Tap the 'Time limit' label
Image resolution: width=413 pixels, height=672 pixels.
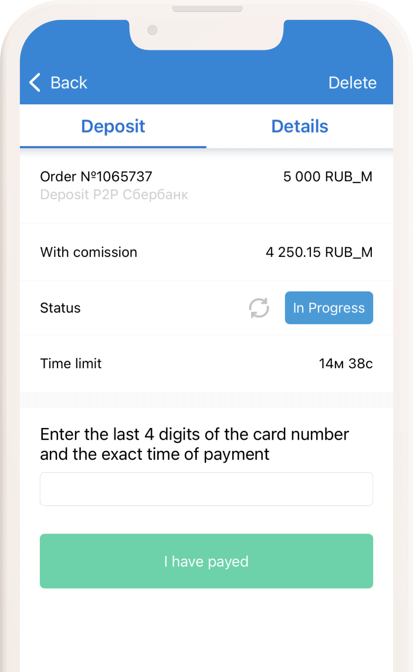(71, 364)
